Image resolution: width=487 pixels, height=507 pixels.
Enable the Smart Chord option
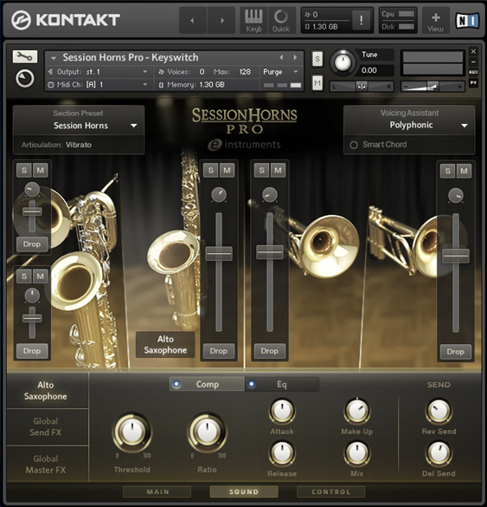point(354,145)
